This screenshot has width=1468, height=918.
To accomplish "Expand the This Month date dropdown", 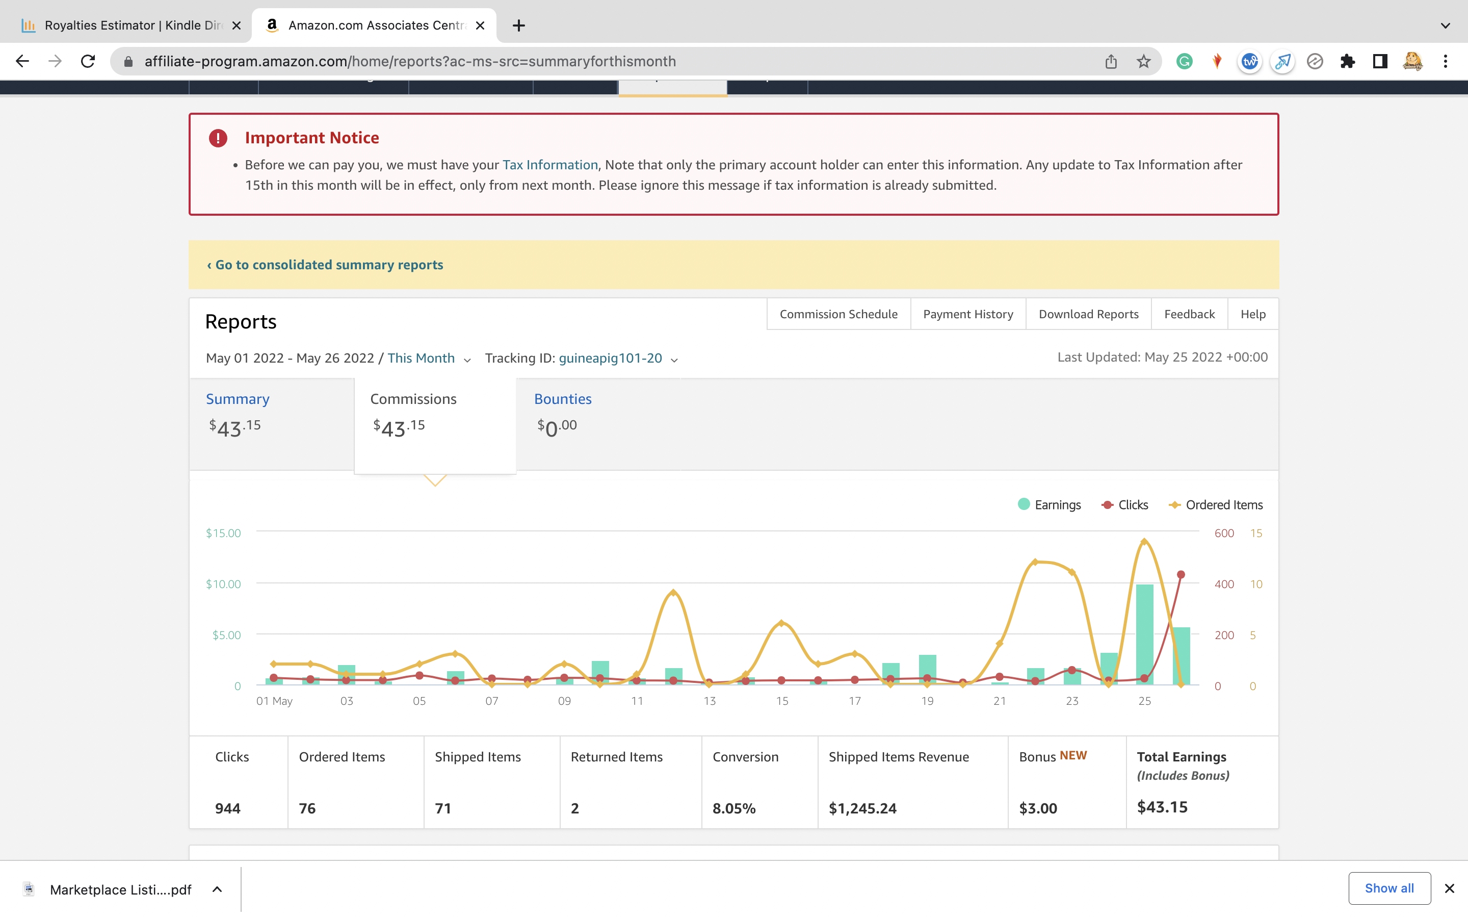I will (x=467, y=360).
